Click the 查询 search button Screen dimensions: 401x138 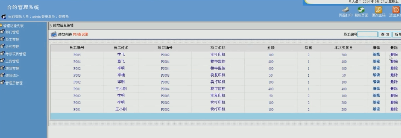[384, 34]
